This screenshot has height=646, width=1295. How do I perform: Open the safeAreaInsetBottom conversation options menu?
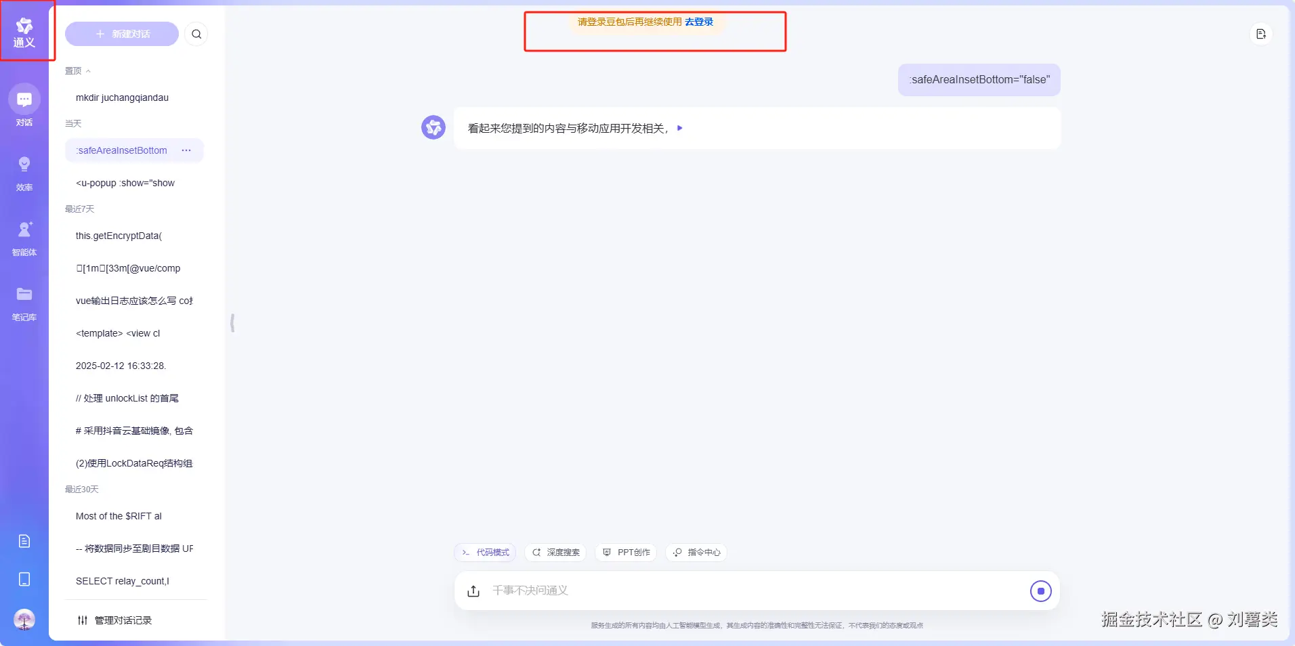coord(186,150)
